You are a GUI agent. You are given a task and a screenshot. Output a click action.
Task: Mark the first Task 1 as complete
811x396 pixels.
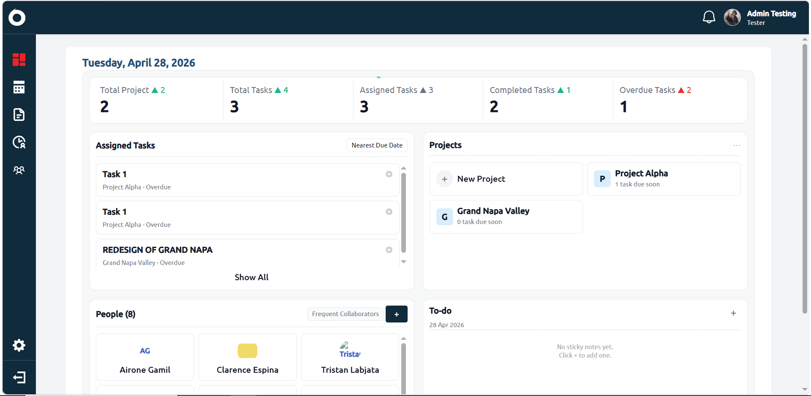[389, 174]
